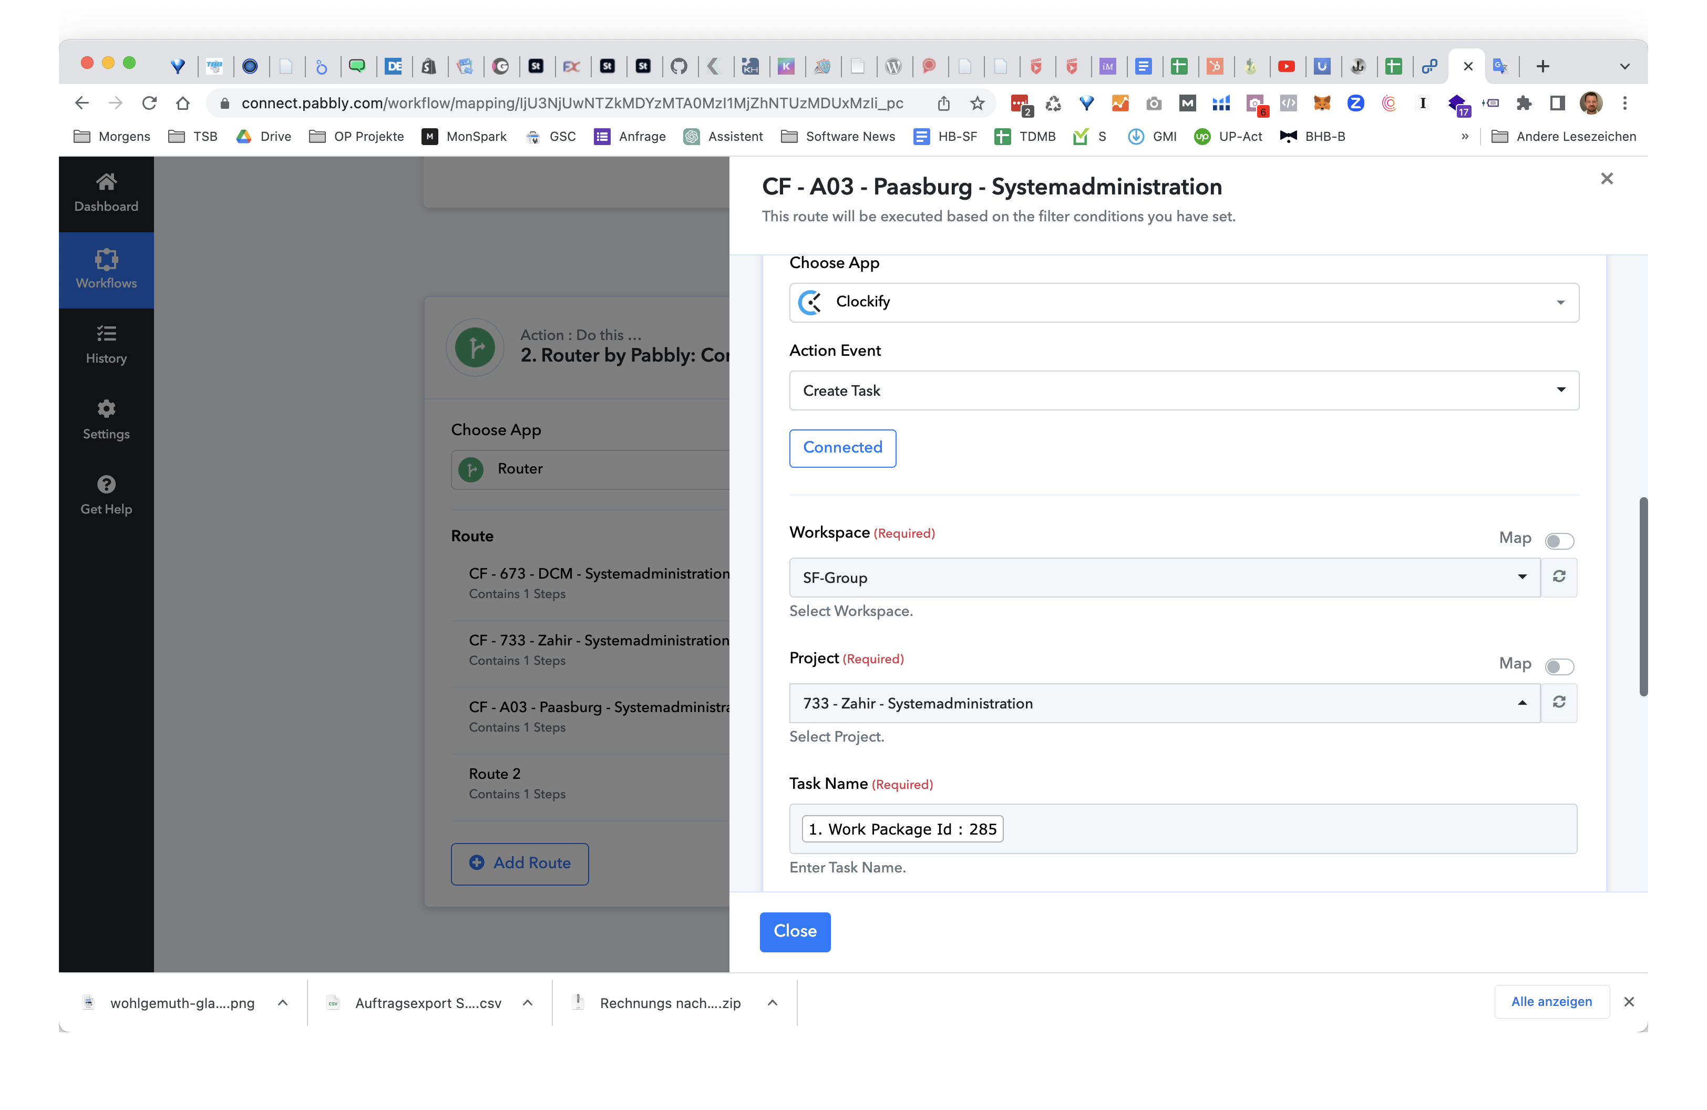Viewport: 1707px width, 1110px height.
Task: Open the MetaMask fox extension
Action: [1321, 103]
